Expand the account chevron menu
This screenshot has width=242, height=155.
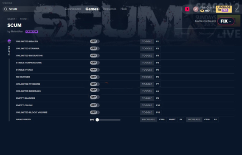(x=236, y=9)
